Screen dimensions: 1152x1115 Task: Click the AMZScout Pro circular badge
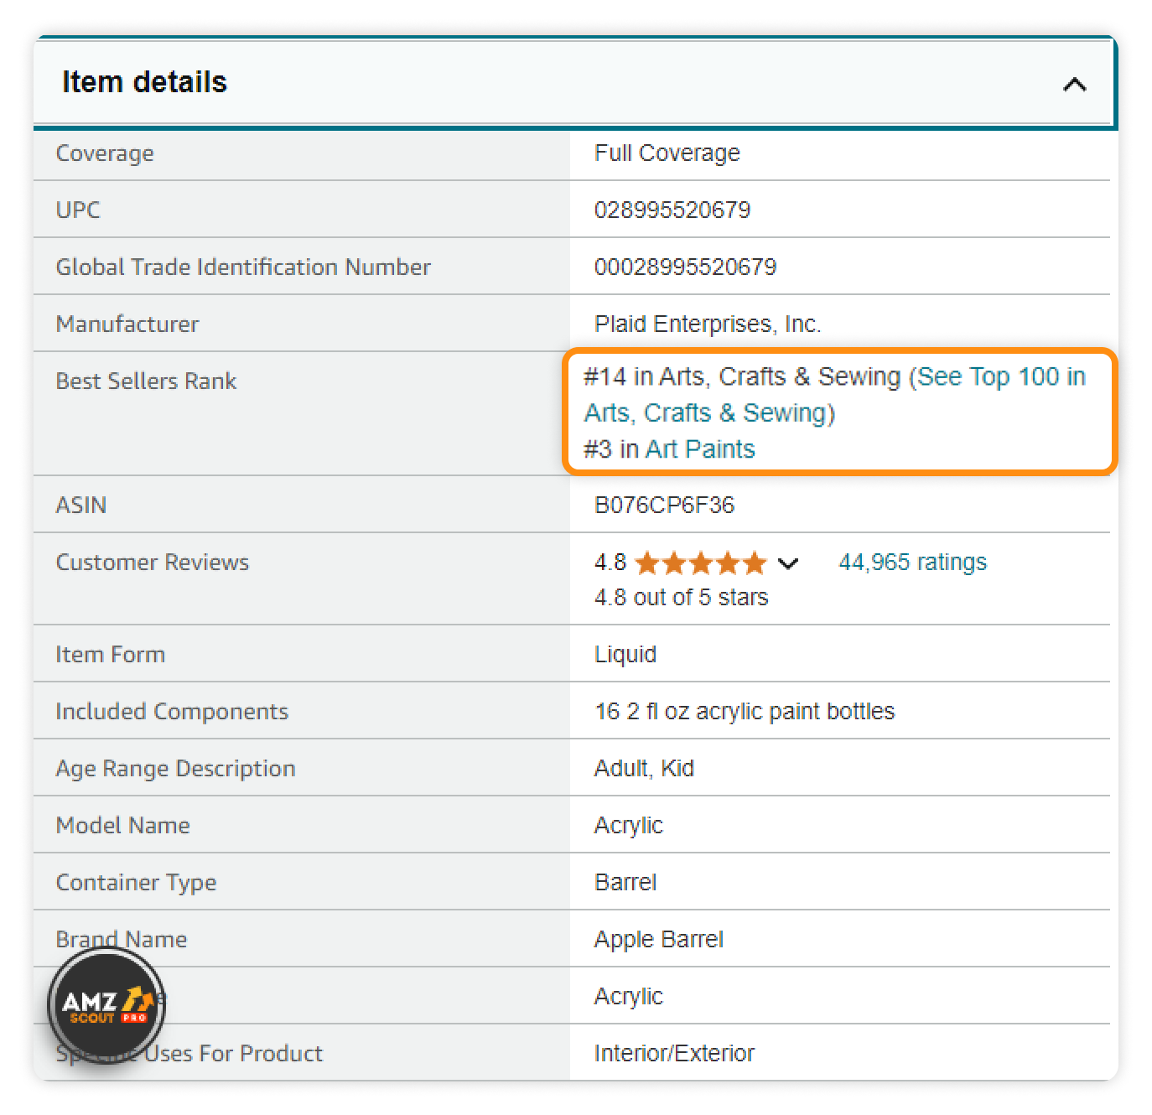[104, 1005]
